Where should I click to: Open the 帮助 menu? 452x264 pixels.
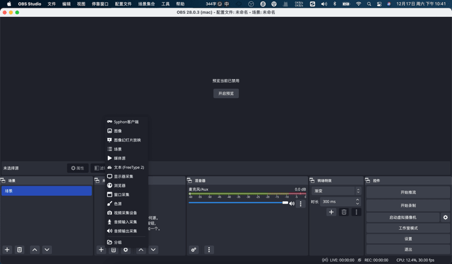point(180,4)
